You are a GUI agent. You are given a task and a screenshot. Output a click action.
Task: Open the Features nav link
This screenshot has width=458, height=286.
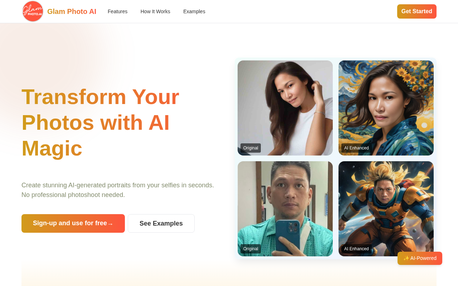click(x=117, y=11)
